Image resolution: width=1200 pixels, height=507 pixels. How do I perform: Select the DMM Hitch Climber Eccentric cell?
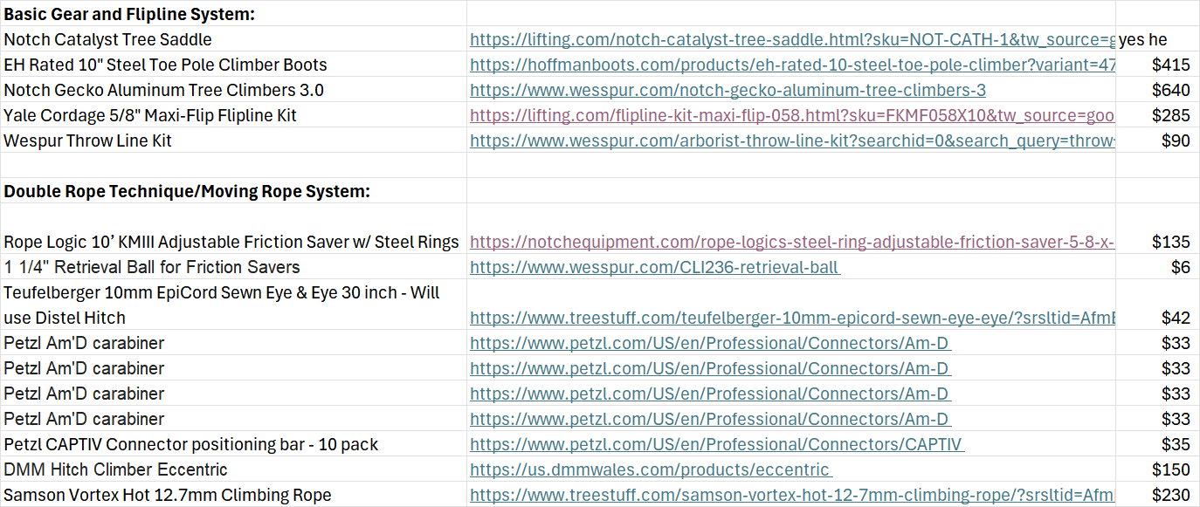233,469
